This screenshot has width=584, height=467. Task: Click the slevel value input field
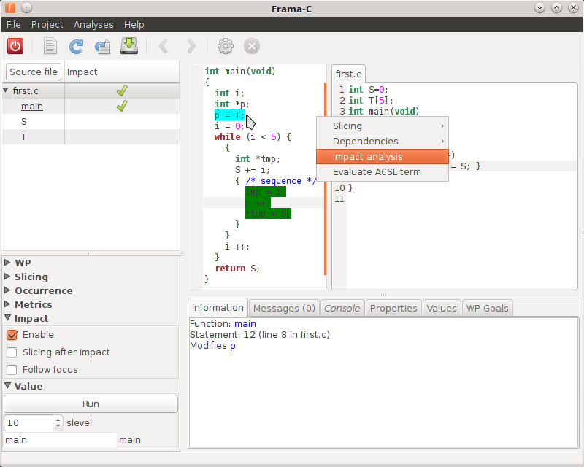[x=28, y=423]
